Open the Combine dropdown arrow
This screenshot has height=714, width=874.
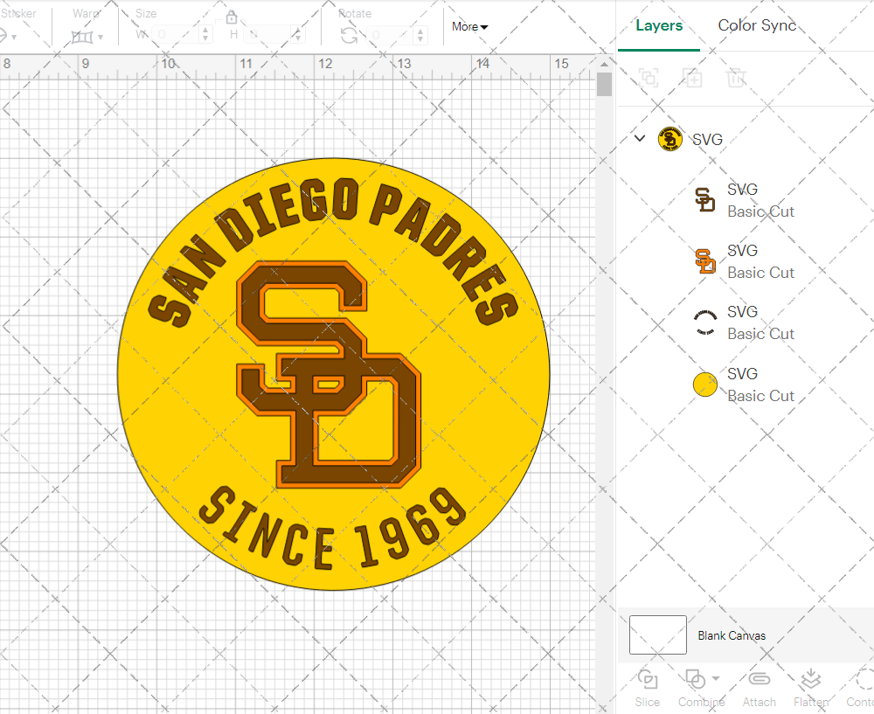[716, 678]
